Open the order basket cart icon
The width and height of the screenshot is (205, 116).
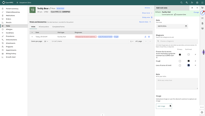click(x=202, y=8)
